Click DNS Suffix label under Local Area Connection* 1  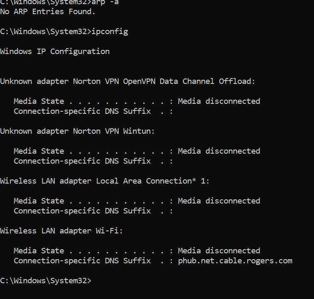[82, 211]
